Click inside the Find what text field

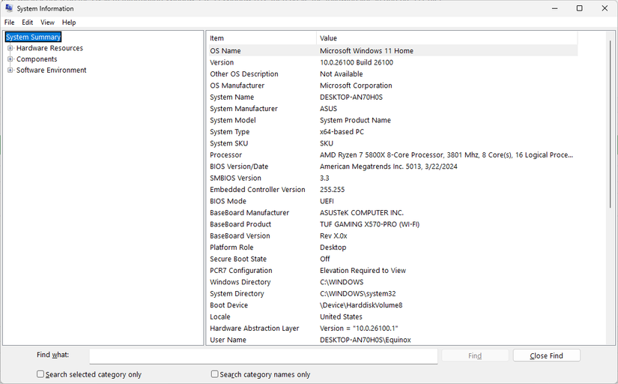pyautogui.click(x=263, y=355)
